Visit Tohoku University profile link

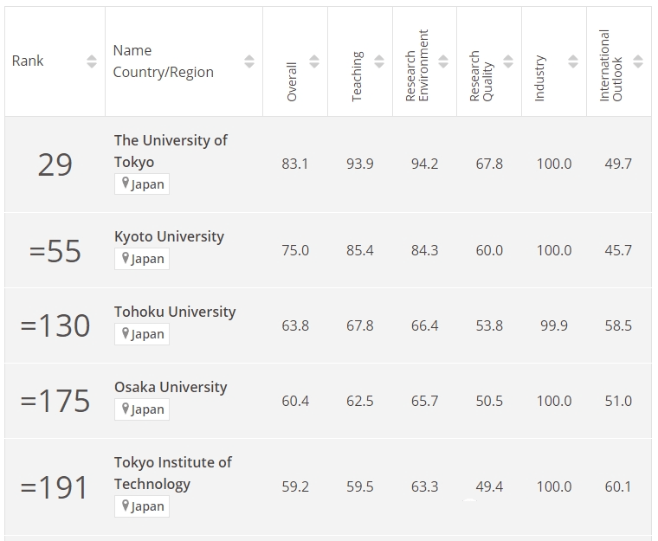tap(175, 312)
